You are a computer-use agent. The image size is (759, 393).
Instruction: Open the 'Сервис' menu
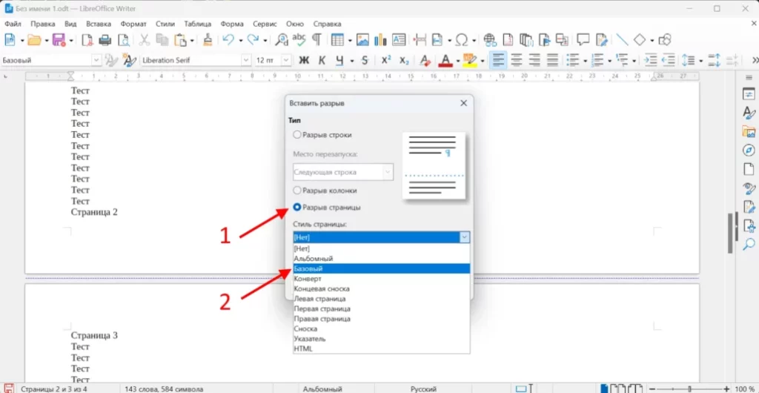(266, 24)
